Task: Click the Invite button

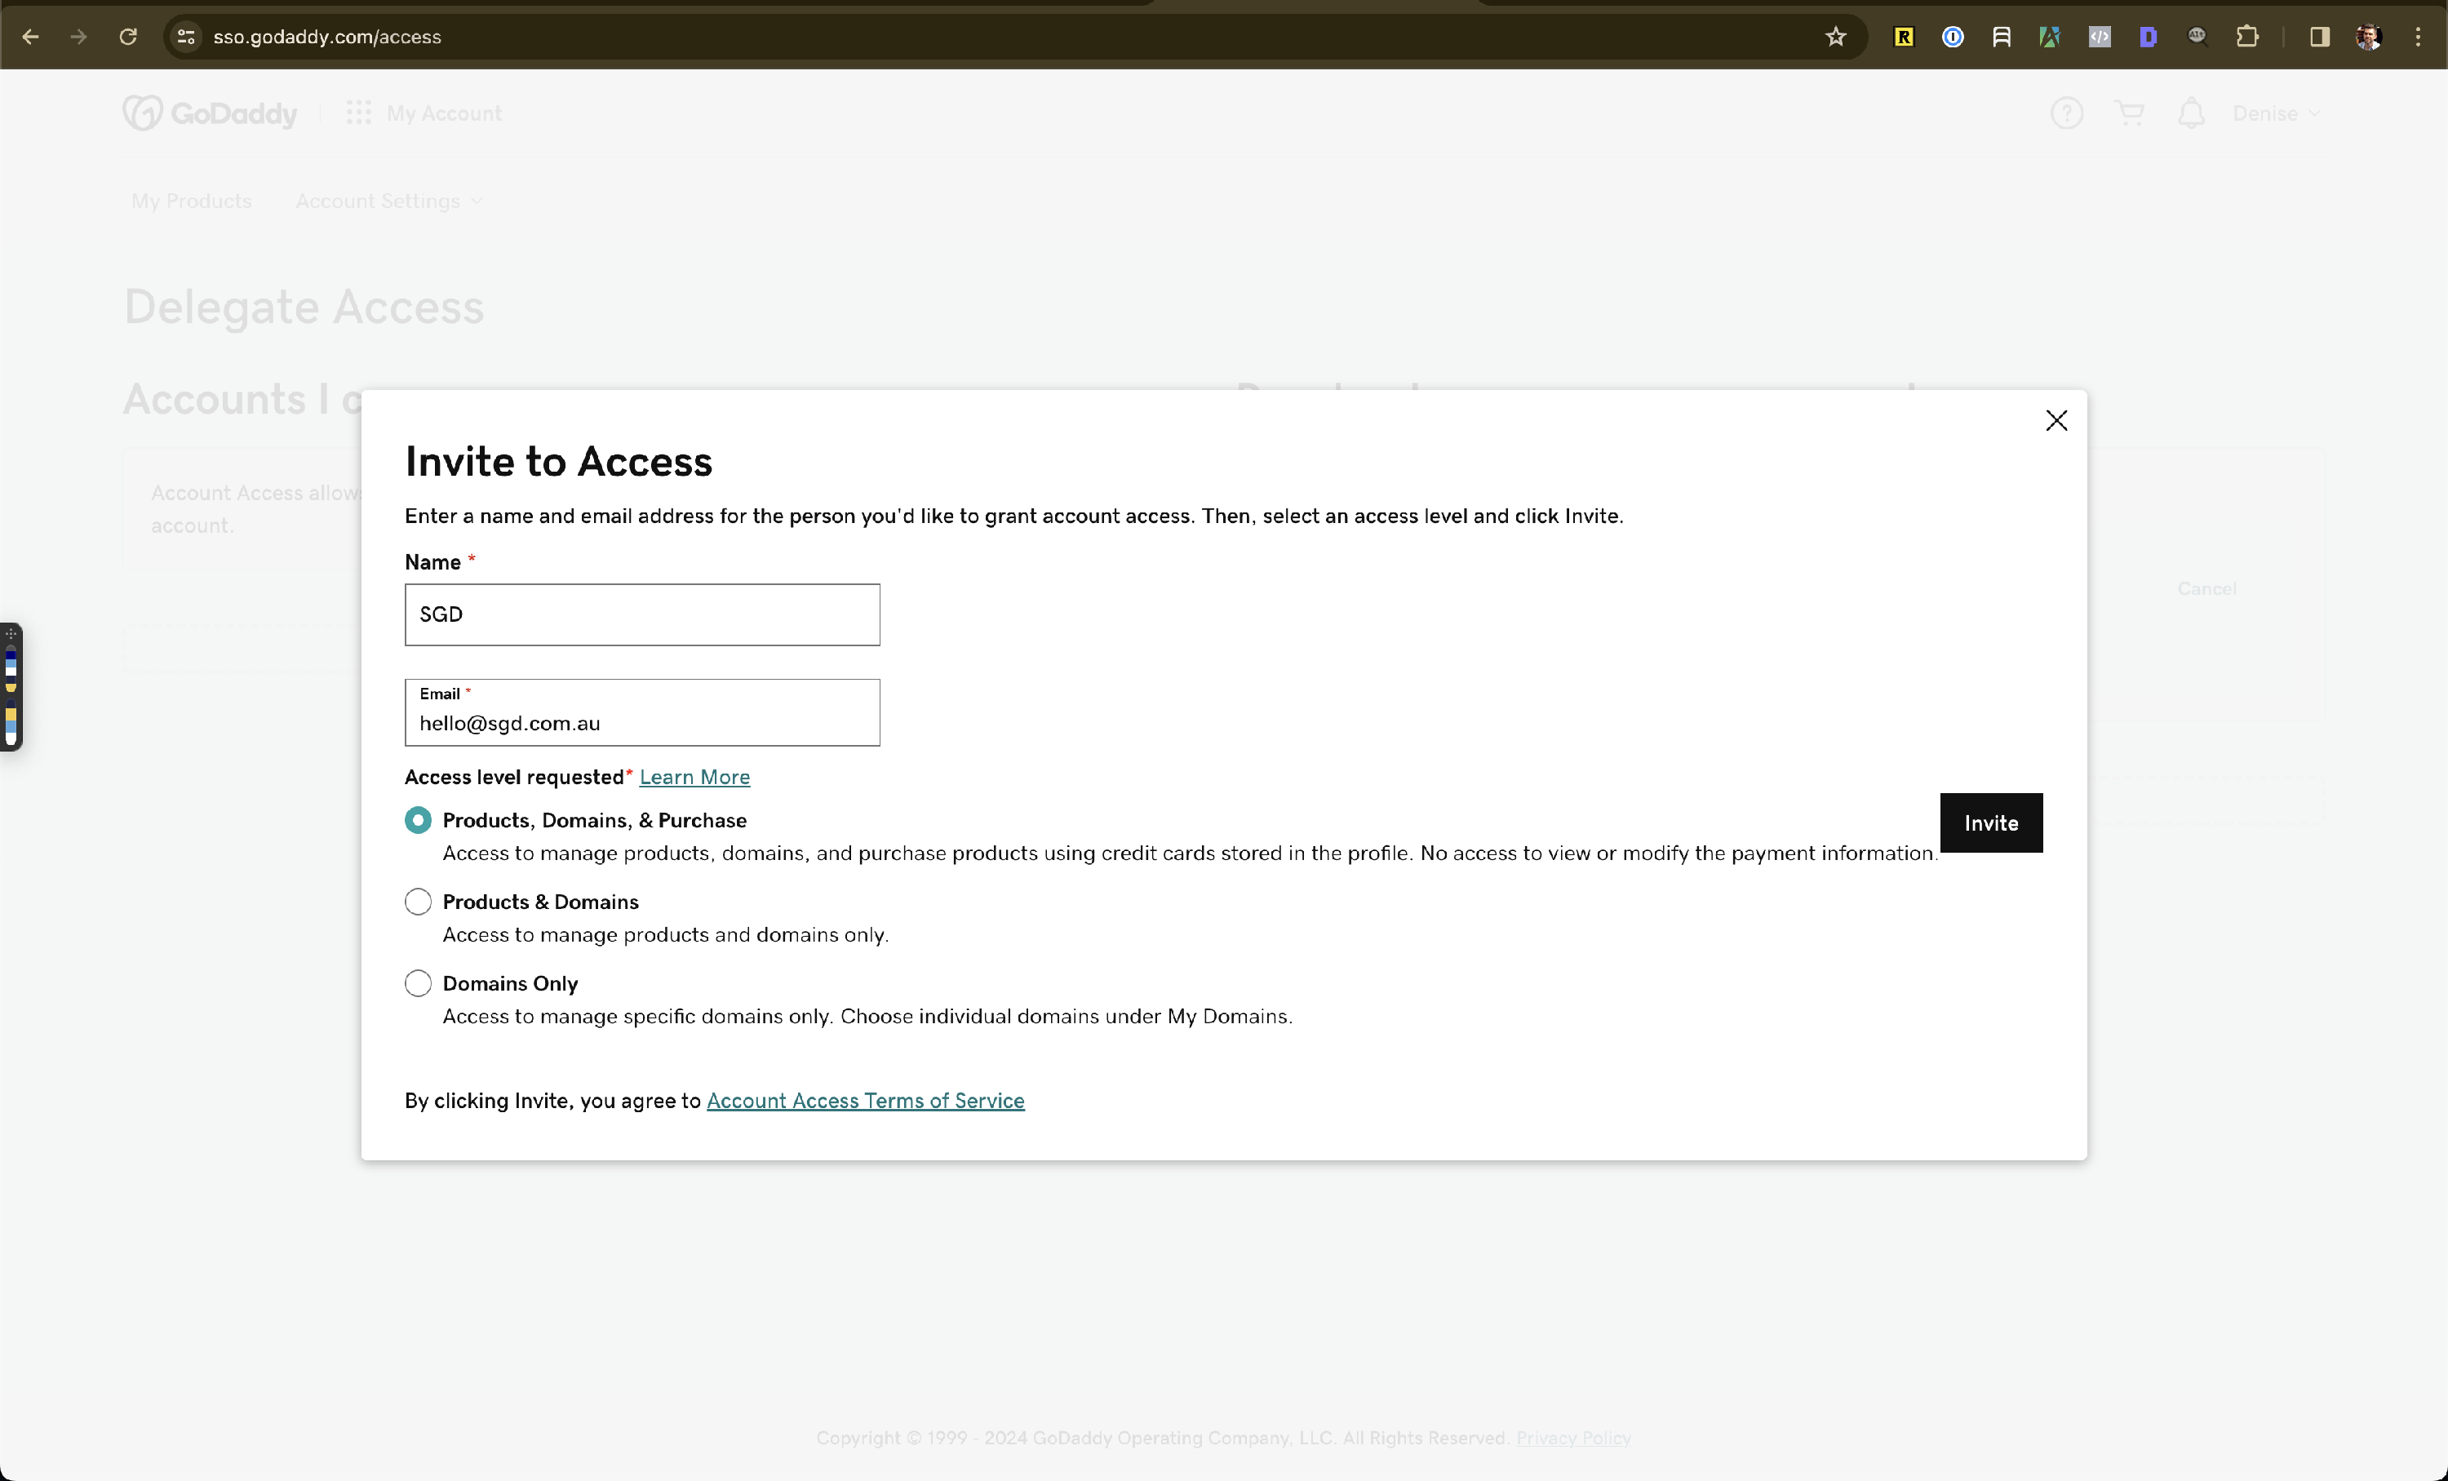Action: point(1990,823)
